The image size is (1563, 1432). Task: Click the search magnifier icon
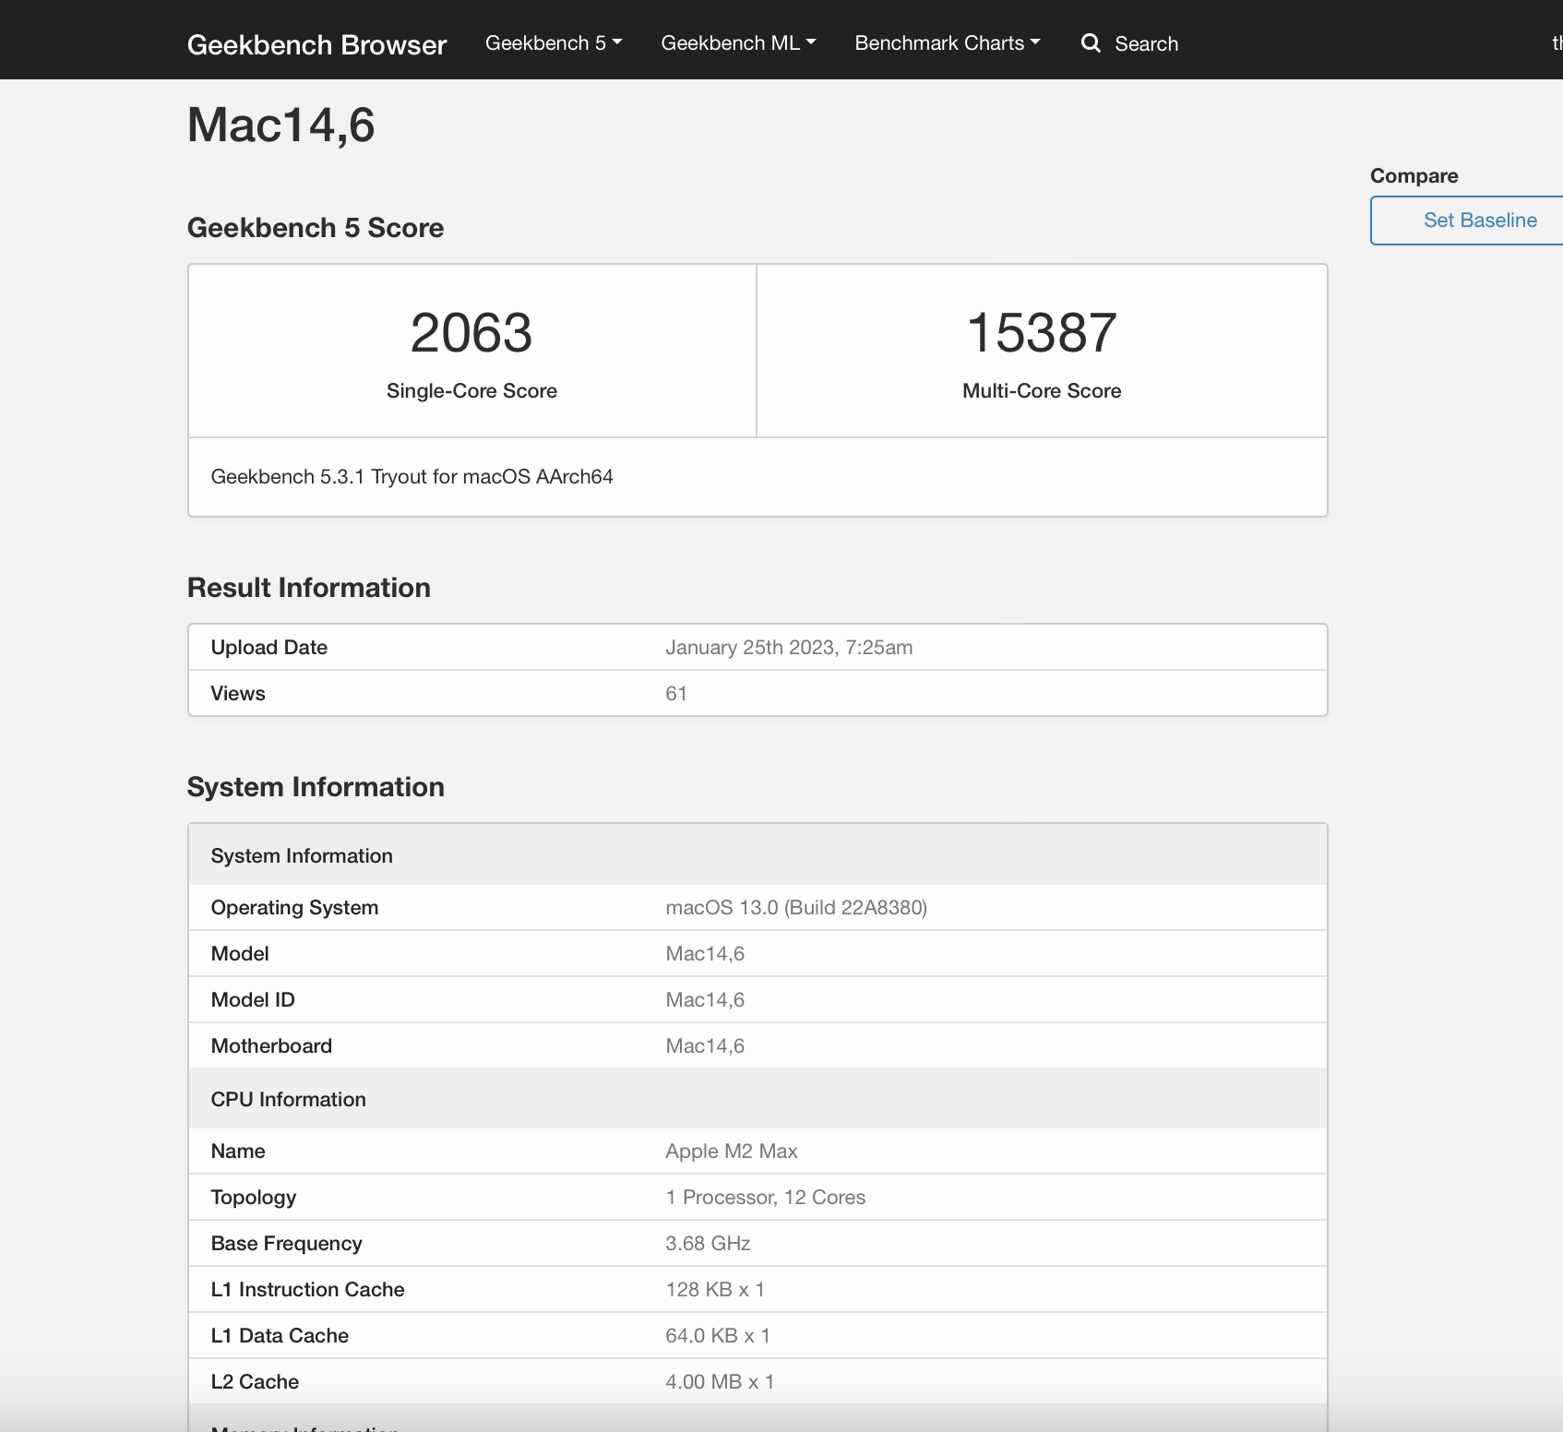click(1091, 43)
